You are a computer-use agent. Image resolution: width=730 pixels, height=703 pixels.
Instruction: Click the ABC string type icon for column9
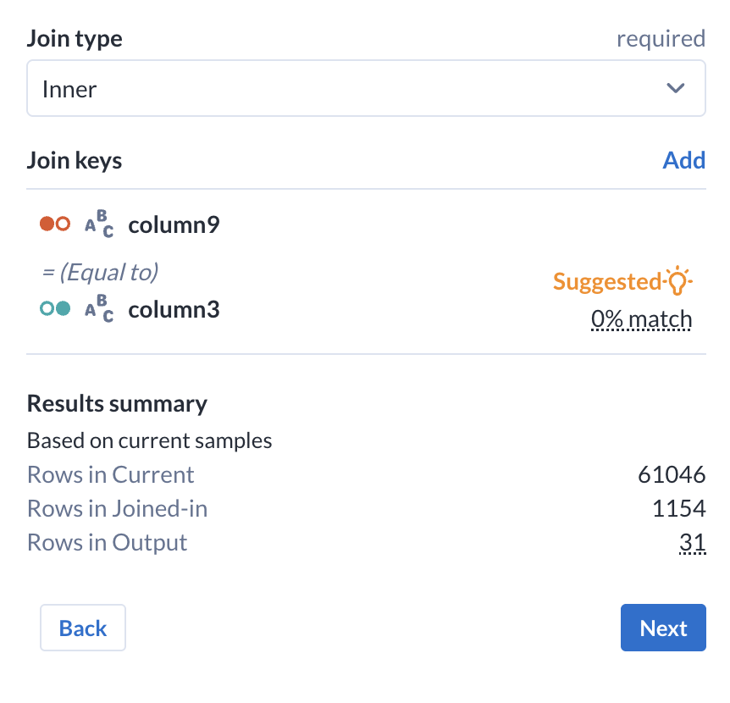[x=99, y=225]
